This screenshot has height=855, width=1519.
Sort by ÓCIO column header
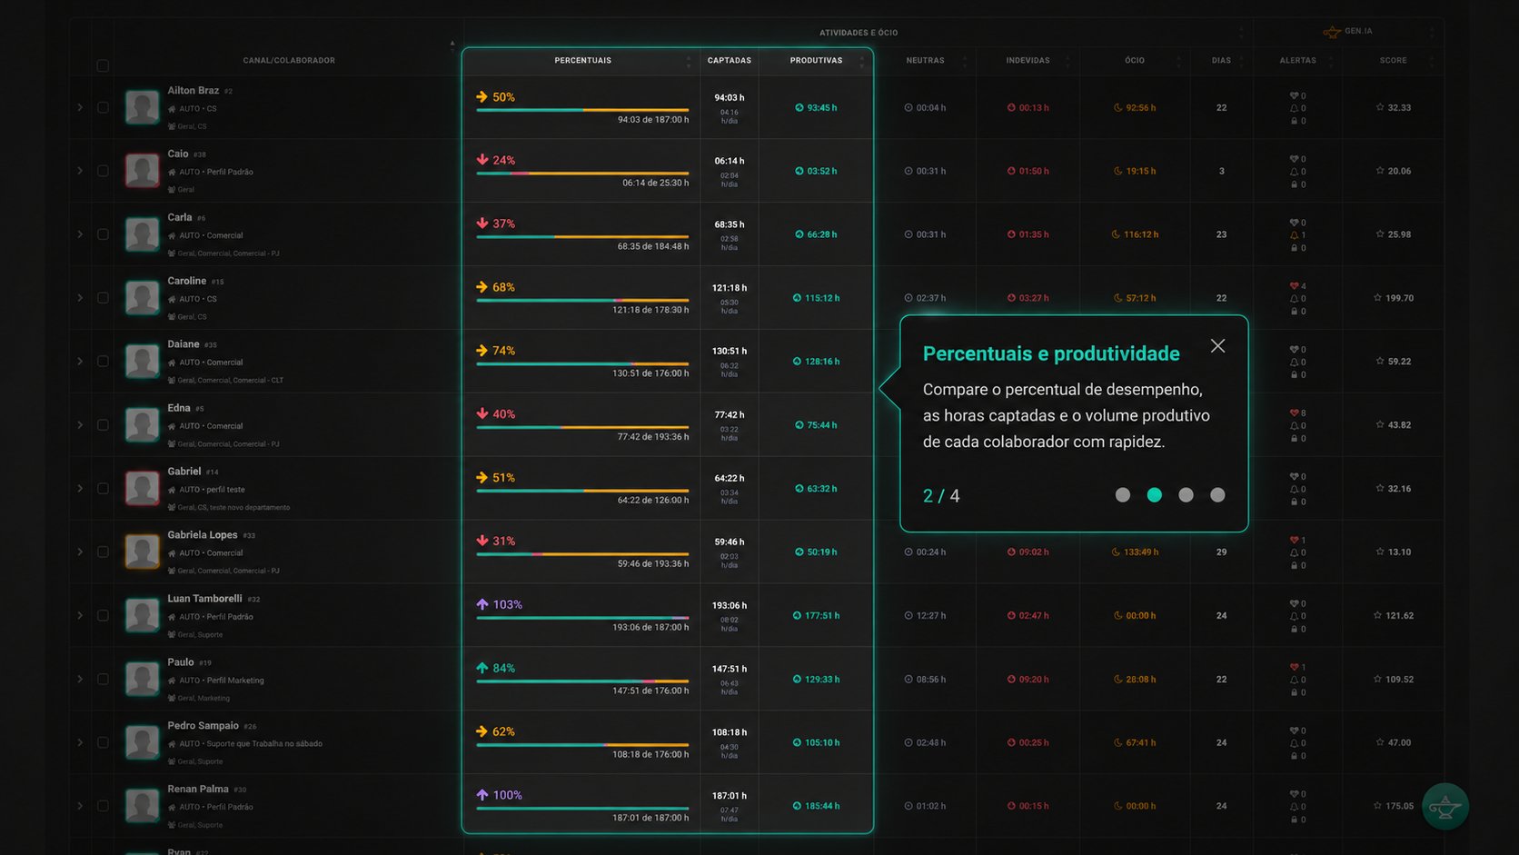click(x=1135, y=61)
